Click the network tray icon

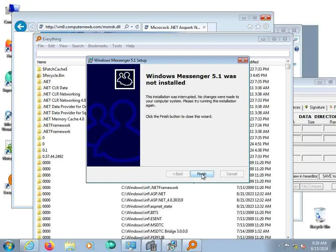click(x=295, y=246)
